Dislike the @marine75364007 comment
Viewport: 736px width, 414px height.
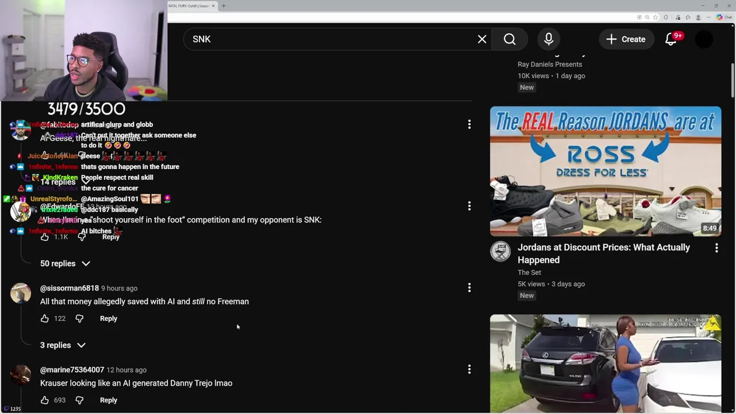(79, 400)
